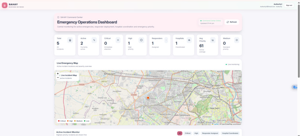Click the red Critical legend dot
The width and height of the screenshot is (300, 136).
coord(59,121)
